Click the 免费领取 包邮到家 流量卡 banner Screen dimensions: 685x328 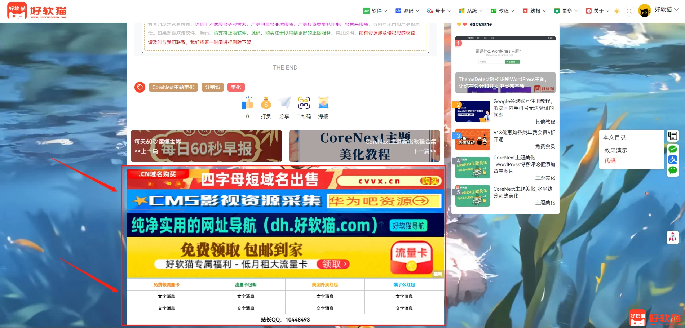(x=285, y=257)
